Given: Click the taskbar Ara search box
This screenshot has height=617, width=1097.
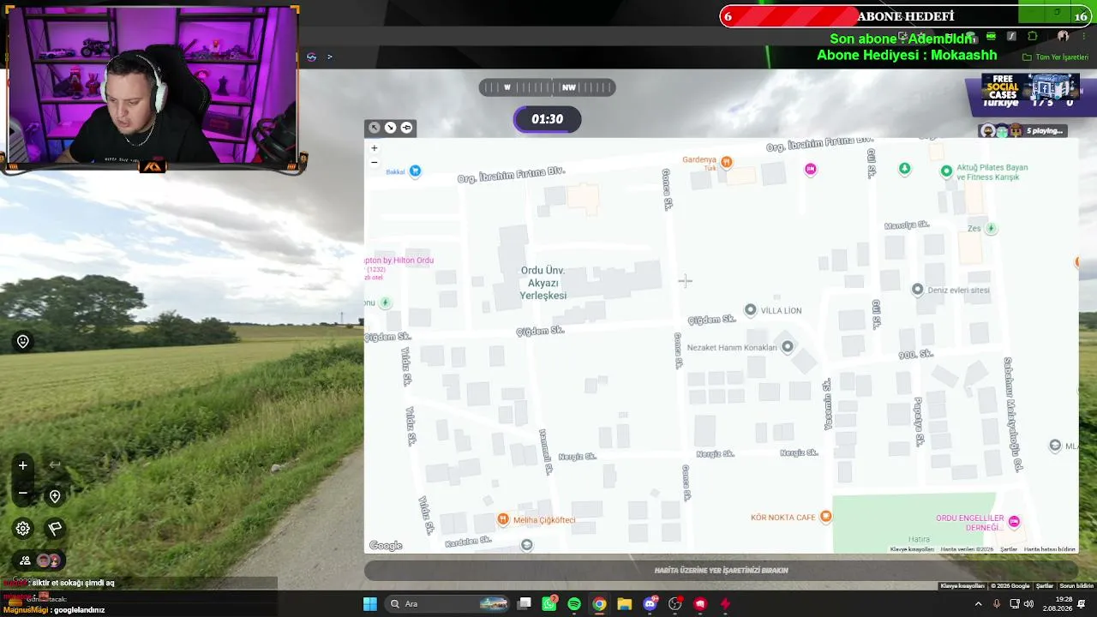Looking at the screenshot, I should click(448, 604).
